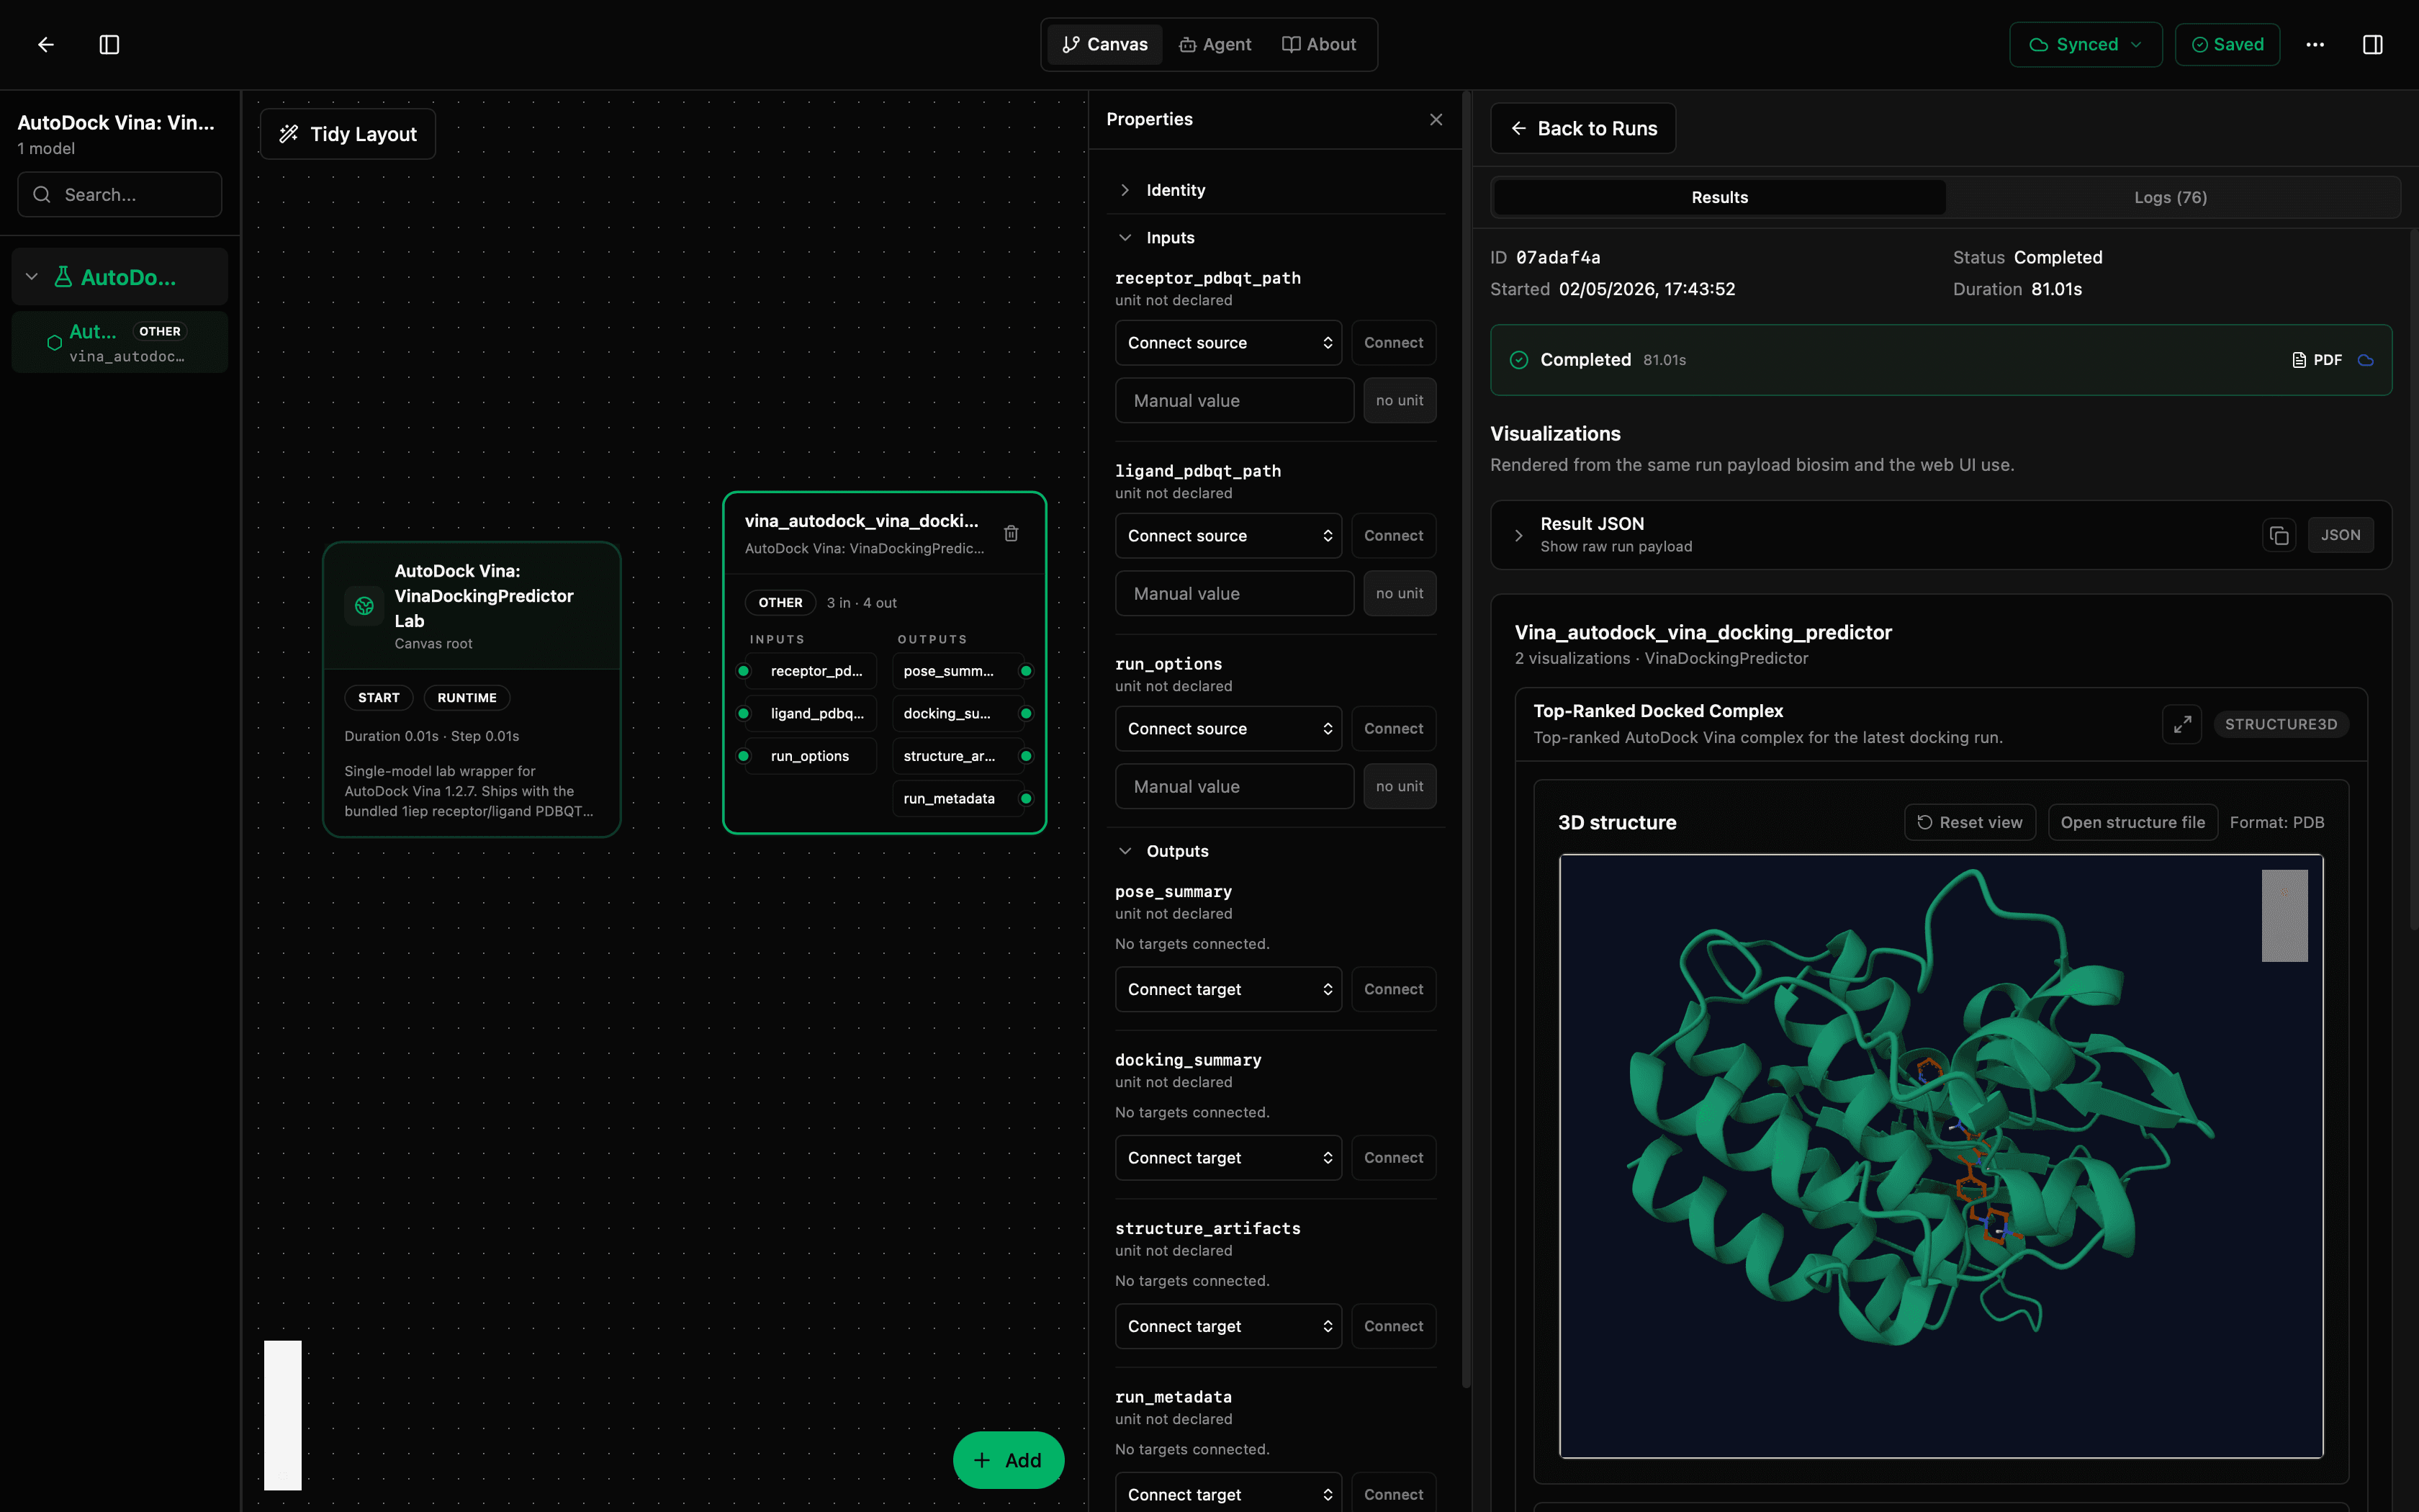
Task: Click the run_metadata output port dot
Action: tap(1026, 798)
